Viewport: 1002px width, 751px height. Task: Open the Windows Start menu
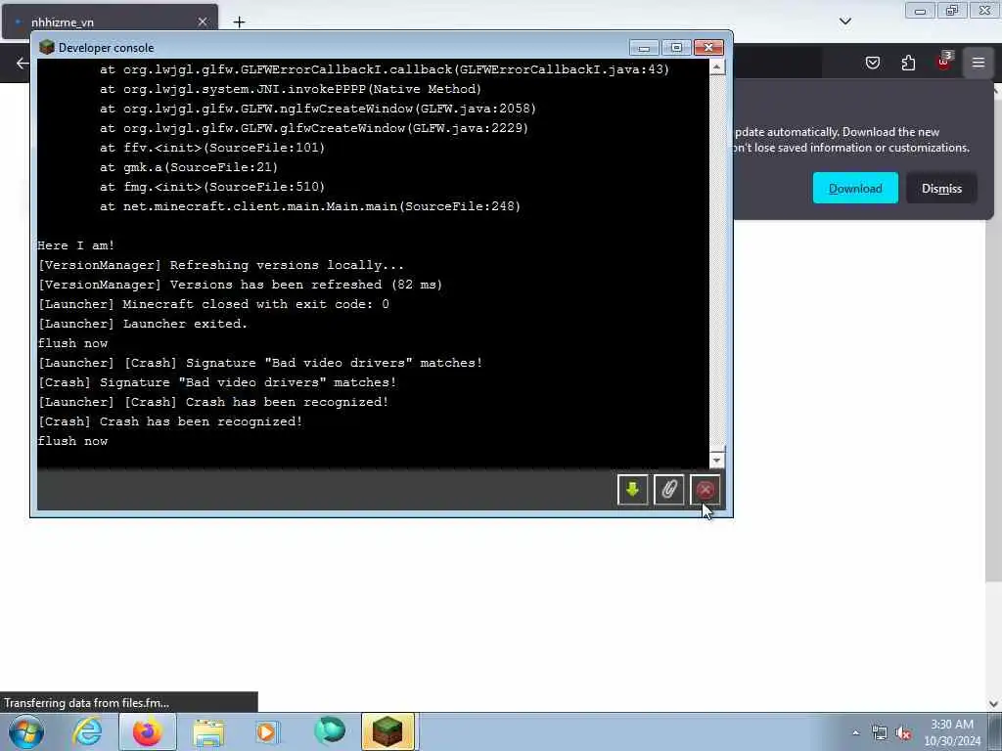26,731
